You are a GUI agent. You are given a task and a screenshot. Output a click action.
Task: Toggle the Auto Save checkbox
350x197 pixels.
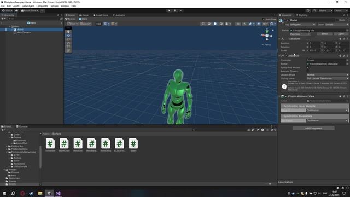coord(264,19)
